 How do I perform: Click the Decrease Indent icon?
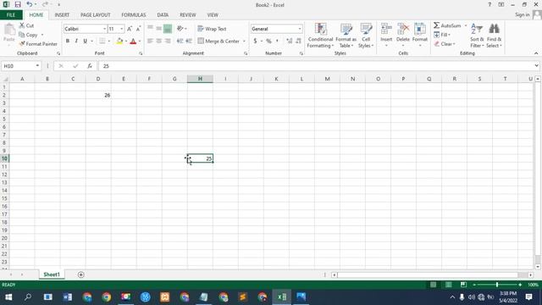180,42
